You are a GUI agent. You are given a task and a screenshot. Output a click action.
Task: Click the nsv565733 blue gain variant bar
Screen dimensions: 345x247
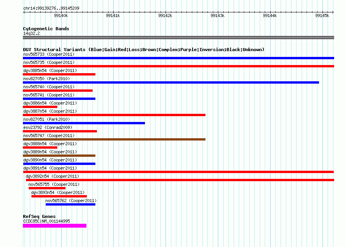click(178, 58)
